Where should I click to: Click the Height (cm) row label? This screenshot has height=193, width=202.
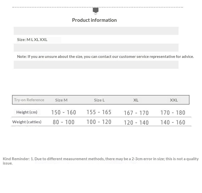27,112
